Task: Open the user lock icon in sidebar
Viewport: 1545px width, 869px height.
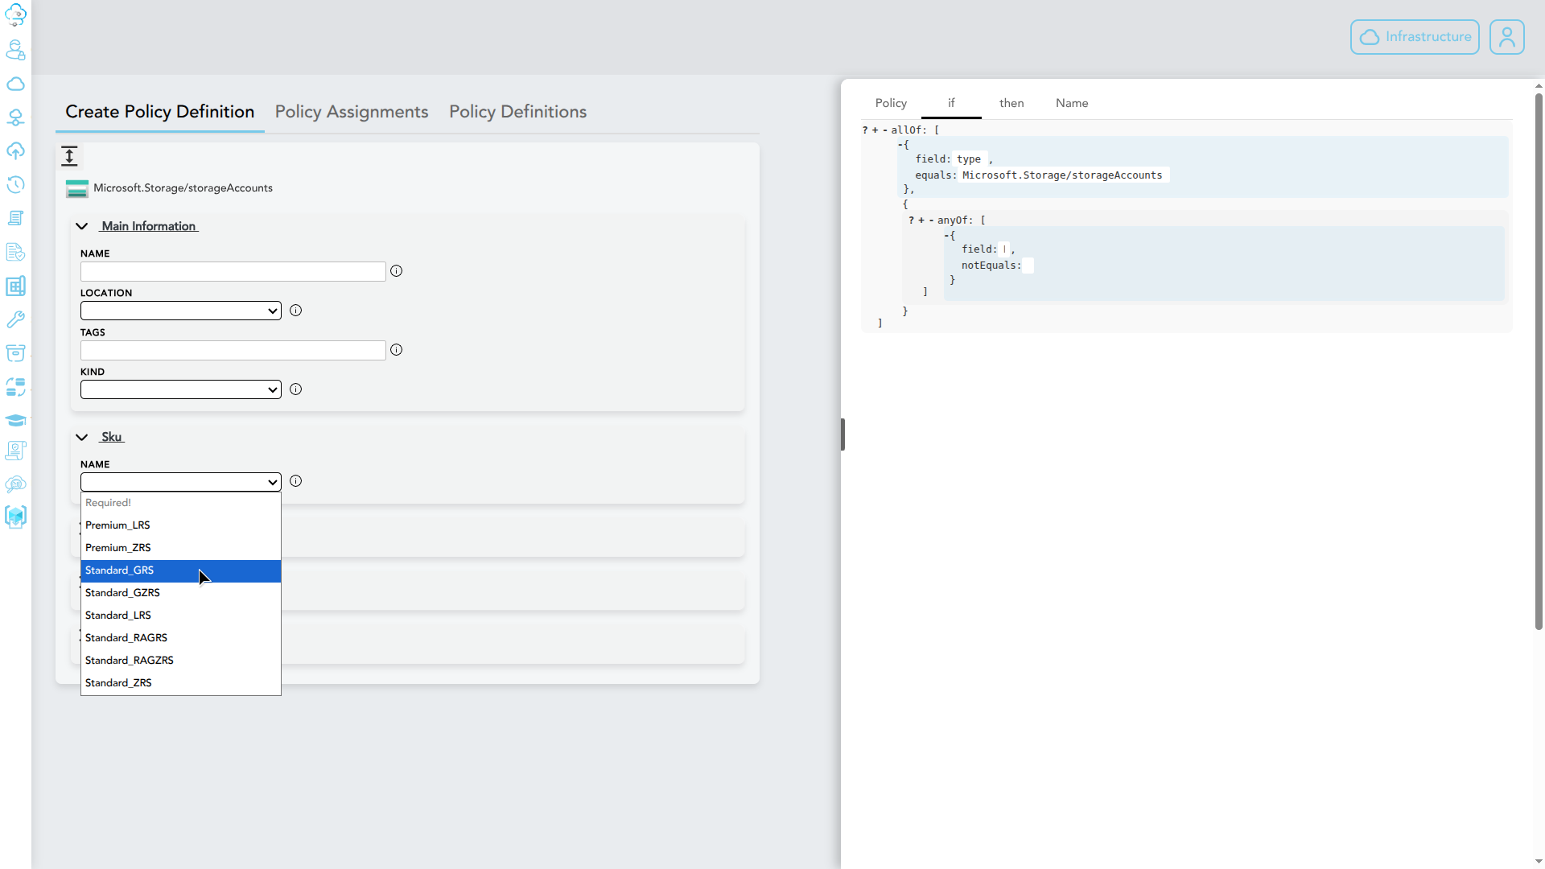Action: click(15, 50)
